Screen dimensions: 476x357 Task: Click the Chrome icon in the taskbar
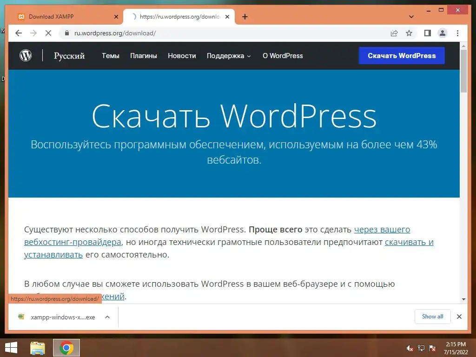click(66, 348)
